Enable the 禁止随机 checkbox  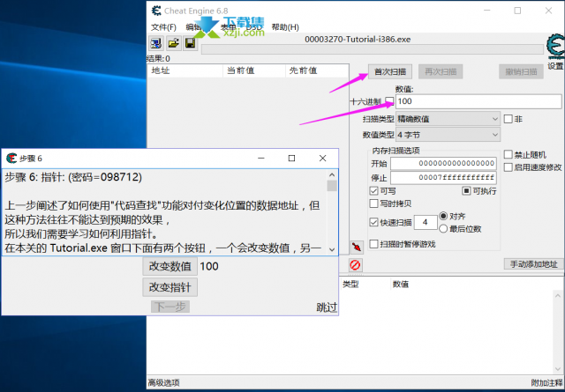[508, 155]
